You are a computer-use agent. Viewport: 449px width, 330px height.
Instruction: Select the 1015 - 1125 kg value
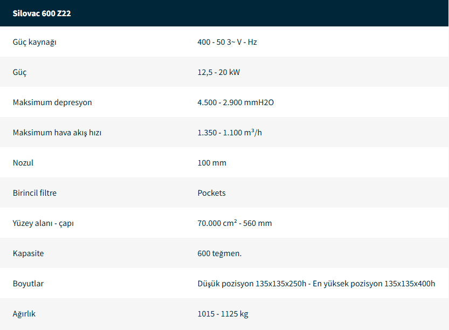223,314
